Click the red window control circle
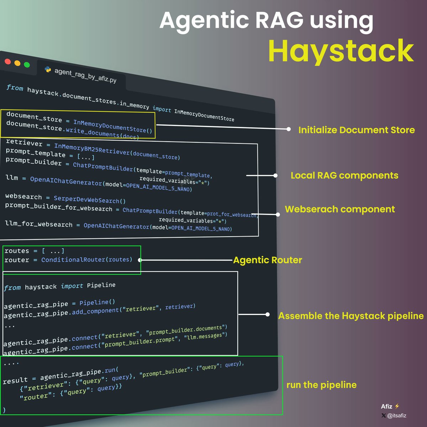 click(8, 61)
